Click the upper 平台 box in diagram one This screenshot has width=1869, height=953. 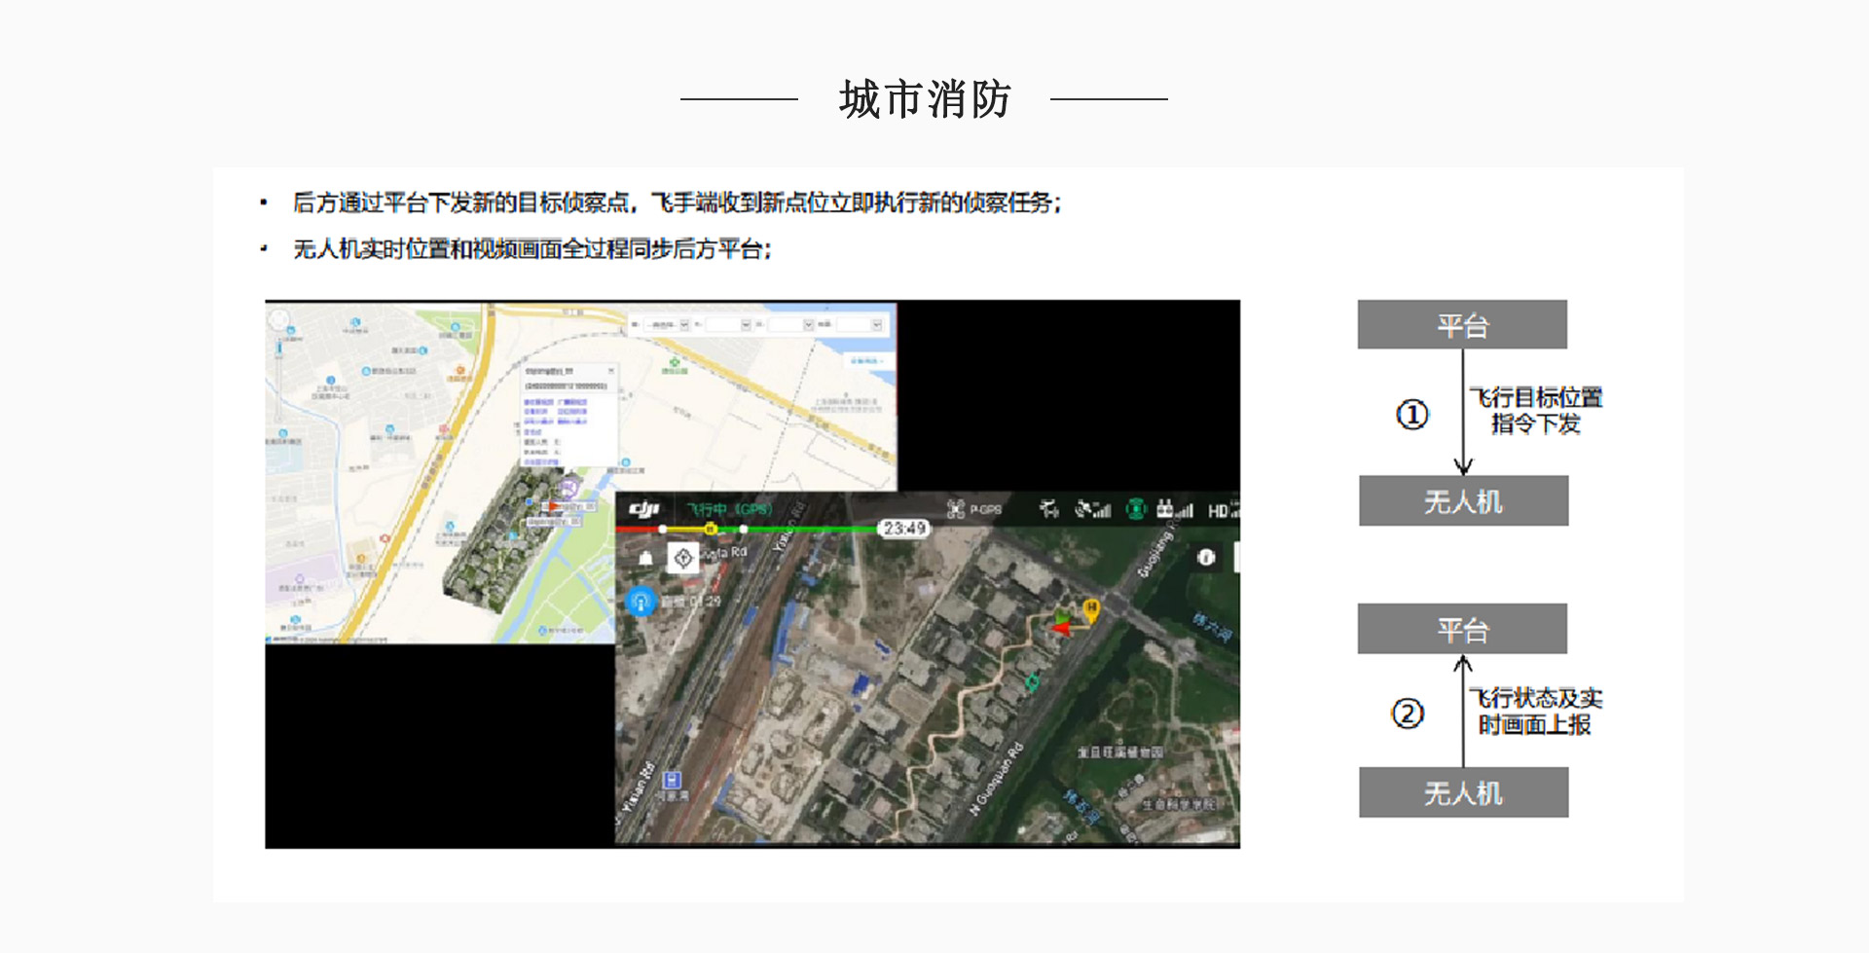point(1462,325)
